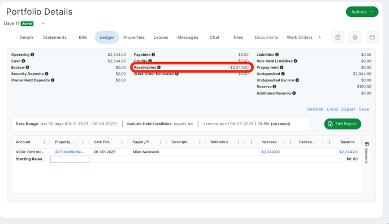Screen dimensions: 389x224
Task: Switch to the Details tab
Action: [27, 37]
